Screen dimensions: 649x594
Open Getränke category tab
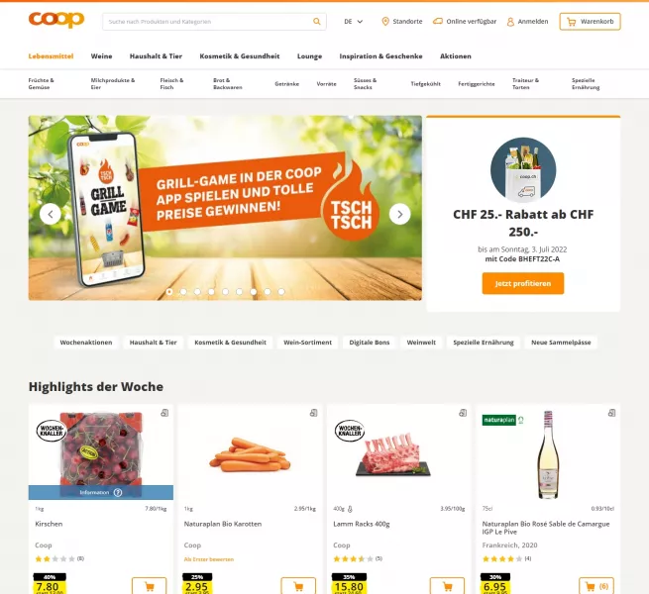tap(286, 84)
